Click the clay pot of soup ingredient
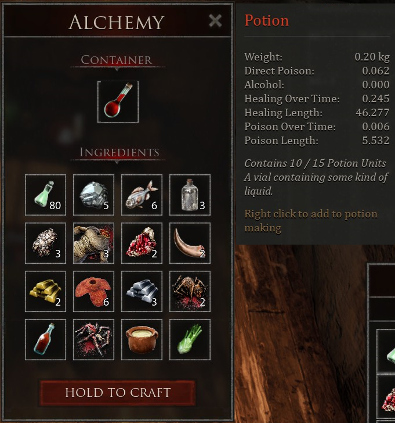 tap(142, 340)
